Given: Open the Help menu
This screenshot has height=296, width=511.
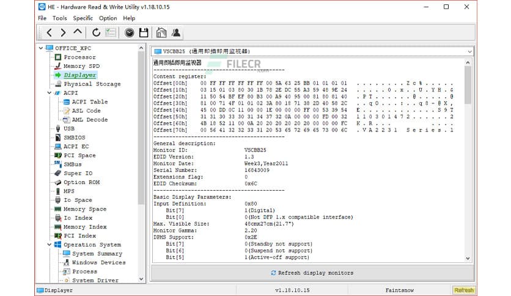Looking at the screenshot, I should coord(129,18).
